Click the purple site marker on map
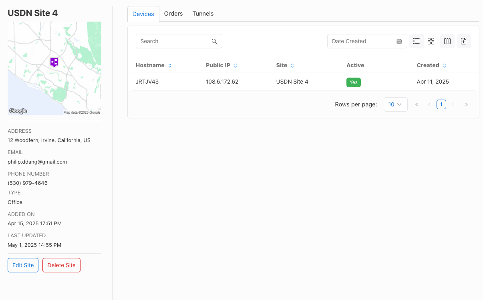The width and height of the screenshot is (483, 300). point(54,62)
